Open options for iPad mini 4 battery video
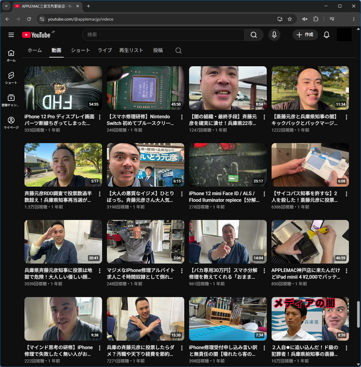This screenshot has width=361, height=367. pyautogui.click(x=346, y=271)
